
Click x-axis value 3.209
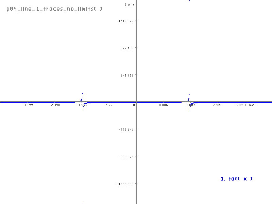[x=238, y=105]
